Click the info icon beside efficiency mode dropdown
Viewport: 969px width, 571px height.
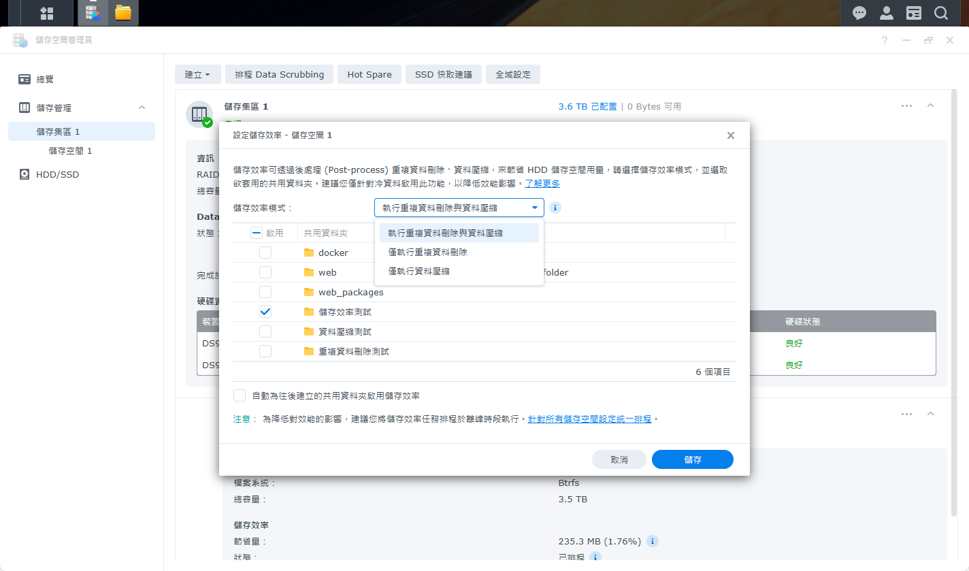[x=555, y=208]
